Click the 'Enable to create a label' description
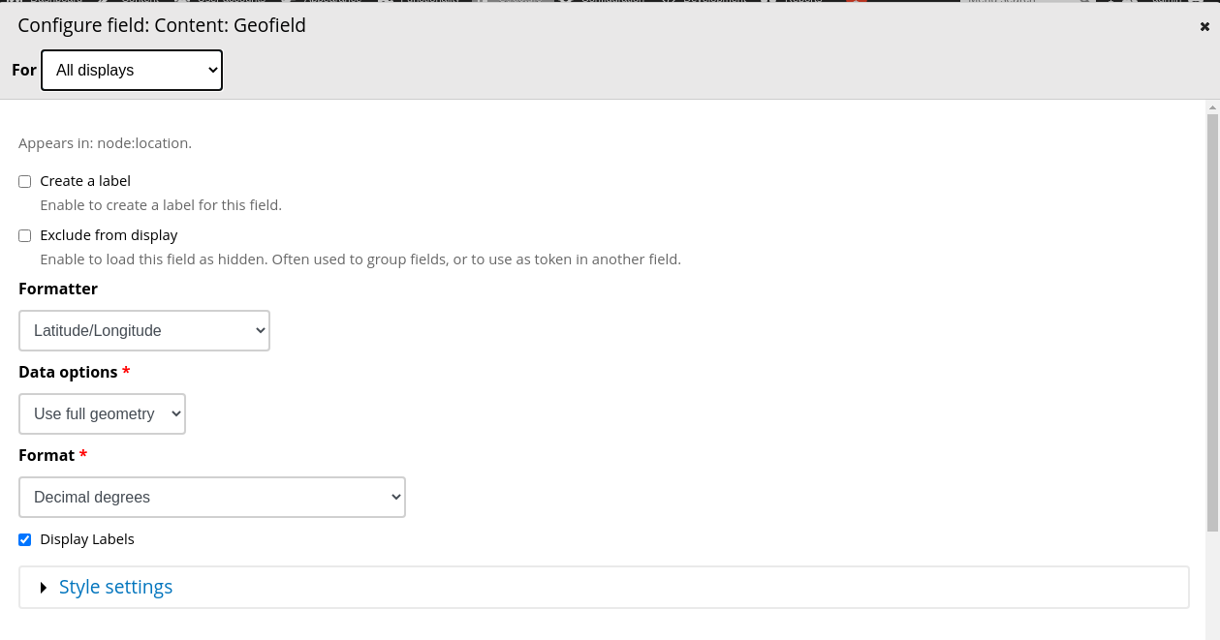The height and width of the screenshot is (640, 1220). coord(161,205)
